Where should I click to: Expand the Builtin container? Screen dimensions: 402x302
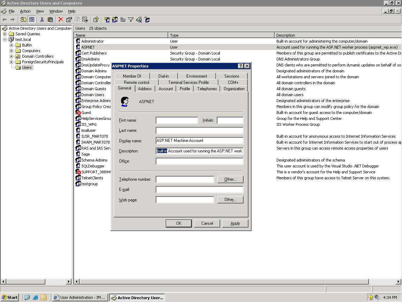point(11,45)
